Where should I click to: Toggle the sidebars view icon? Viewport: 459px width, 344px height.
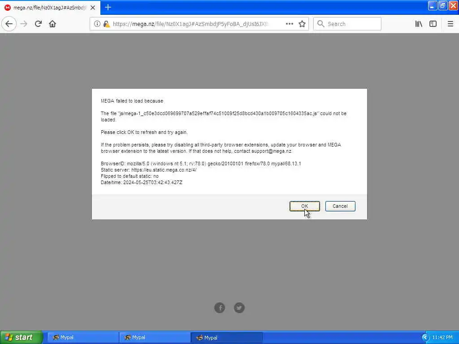(x=433, y=24)
